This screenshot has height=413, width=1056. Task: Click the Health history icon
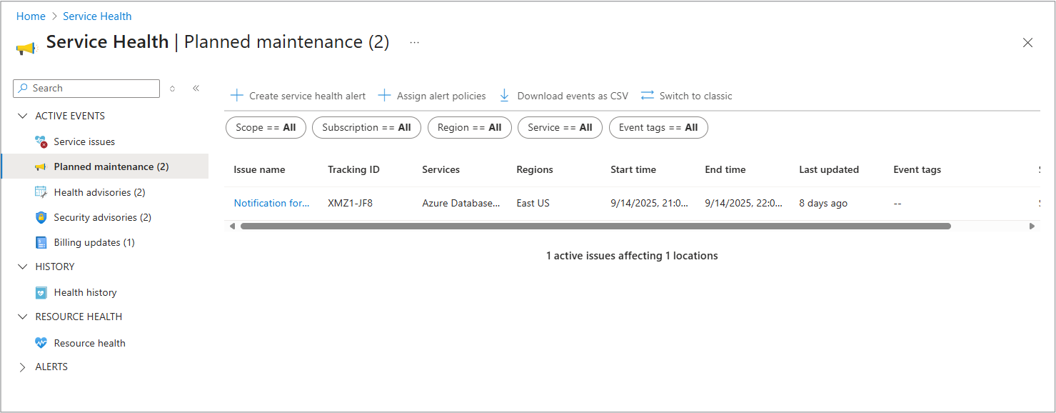(41, 292)
